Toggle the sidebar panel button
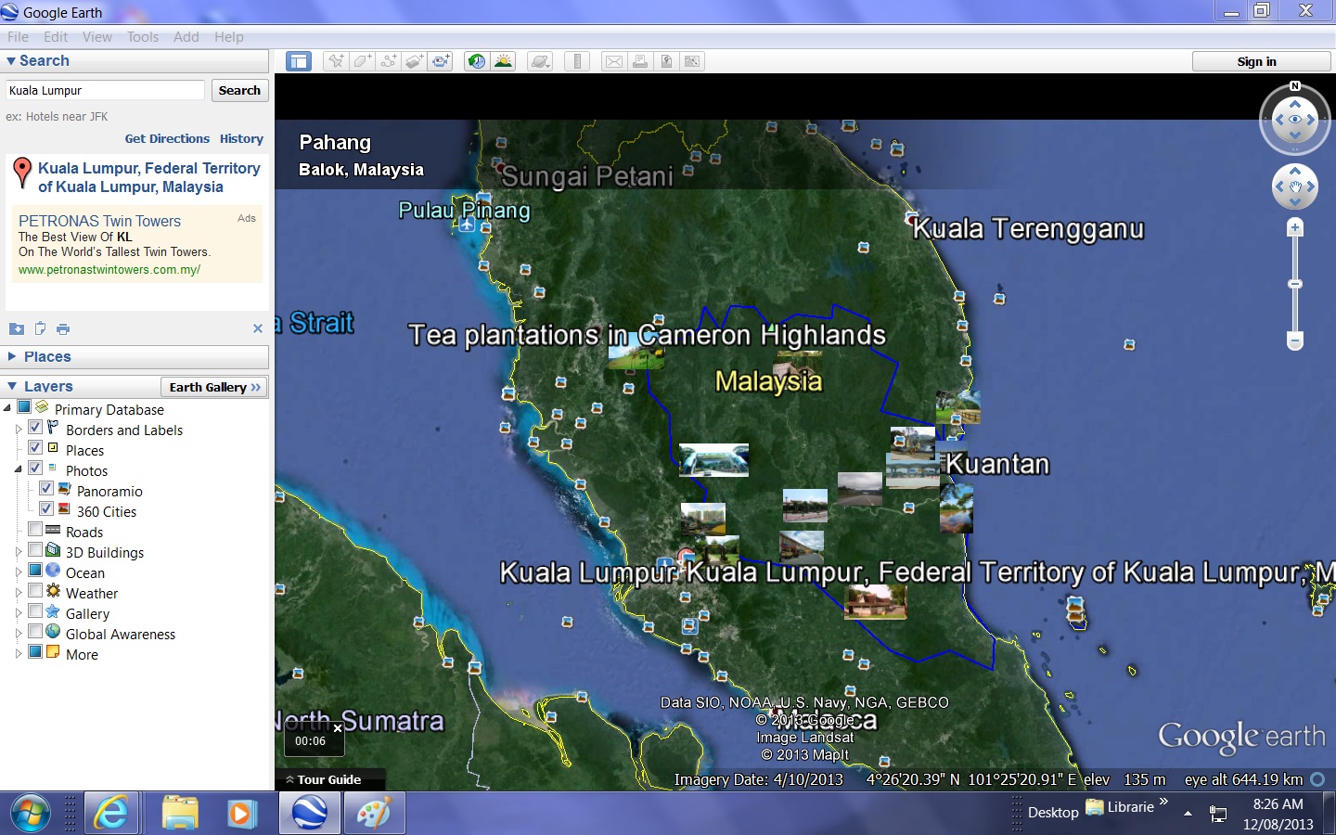This screenshot has width=1336, height=835. 299,61
